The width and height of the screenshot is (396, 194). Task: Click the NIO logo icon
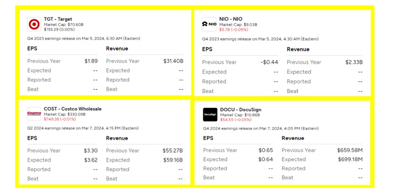click(x=209, y=24)
